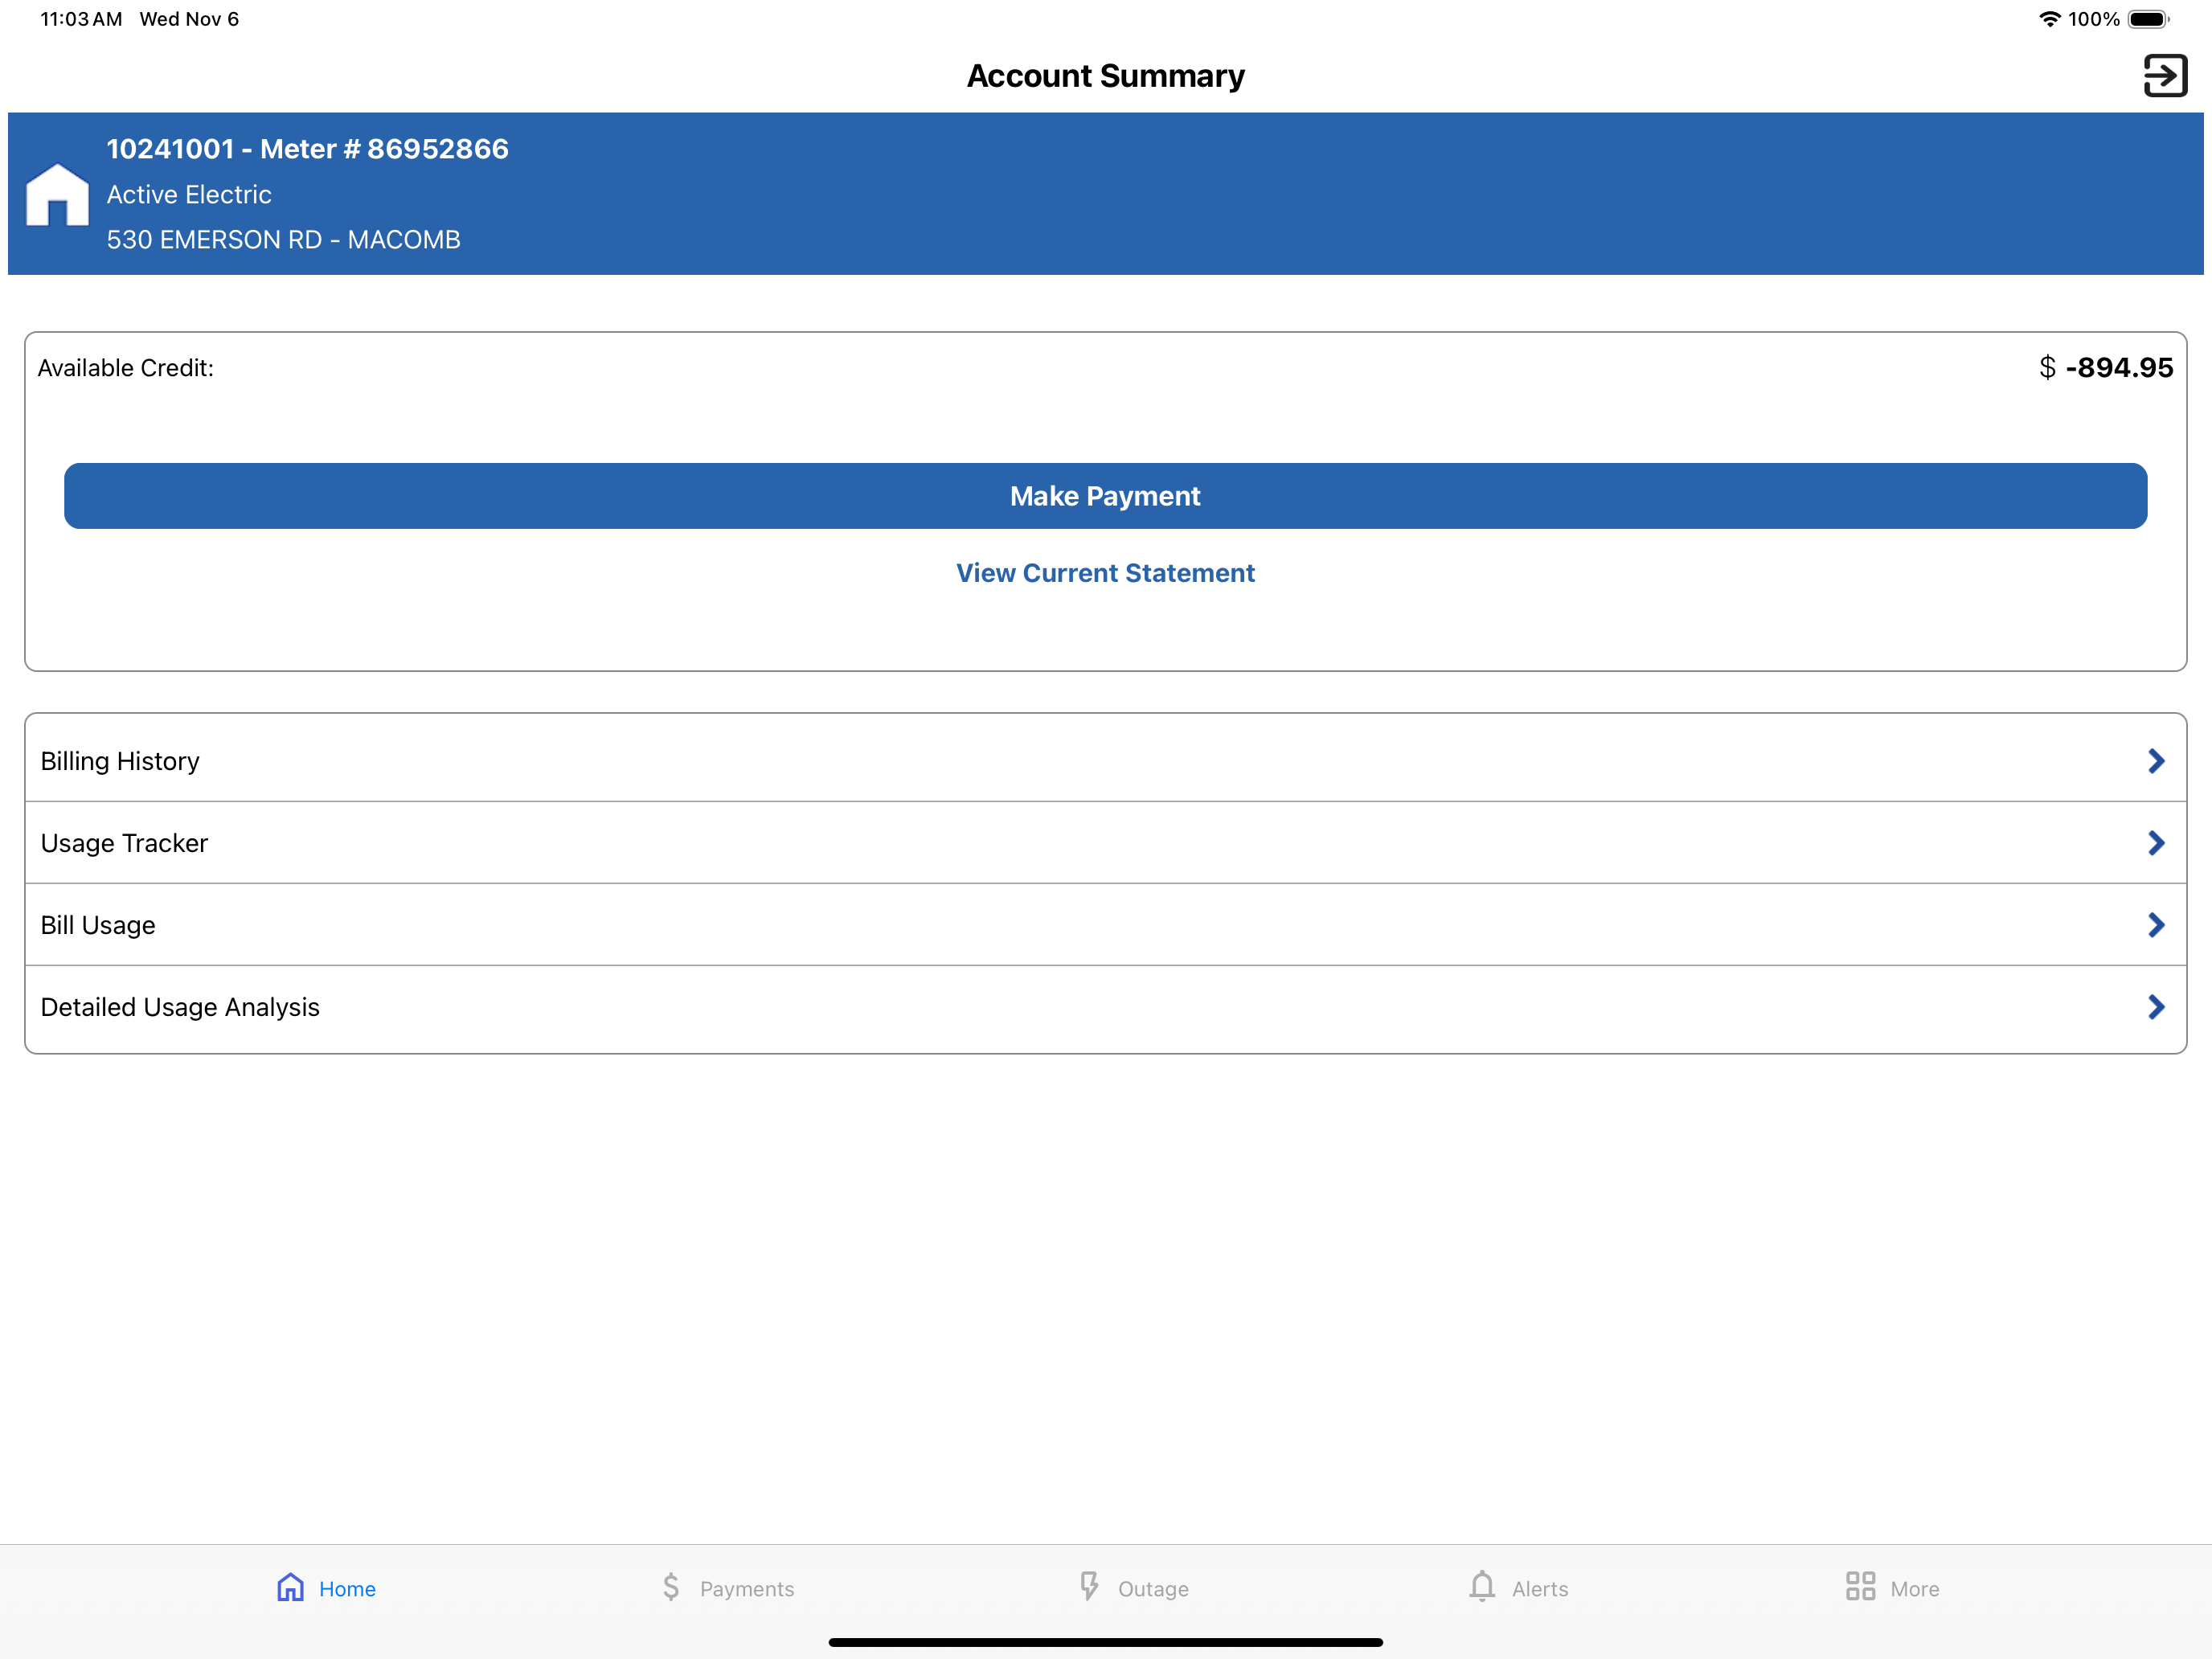
Task: Open the Detailed Usage Analysis row
Action: click(1106, 1007)
